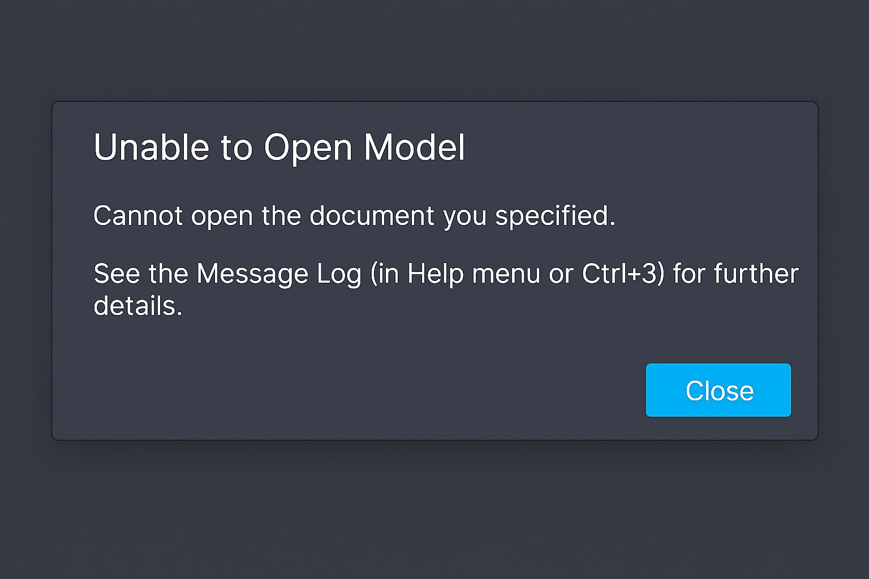Image resolution: width=869 pixels, height=579 pixels.
Task: Click the word "specified." in the message
Action: 554,216
